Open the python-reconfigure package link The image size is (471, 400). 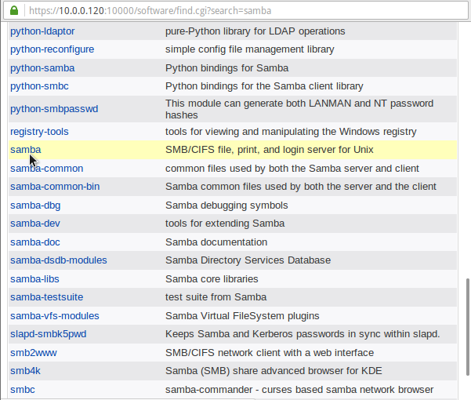click(x=53, y=49)
